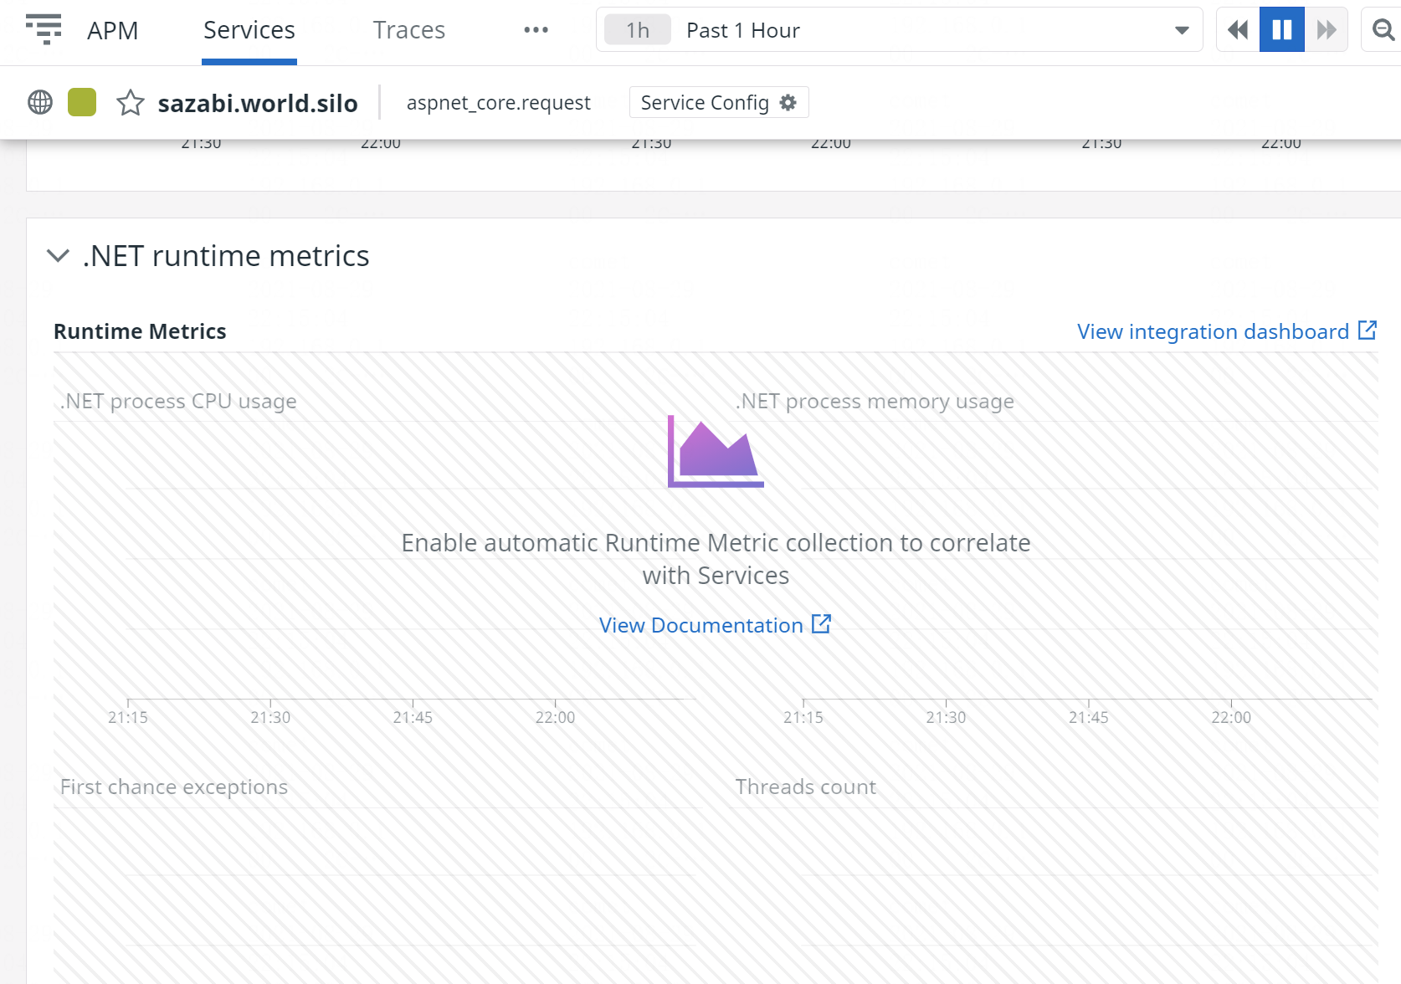Click the .NET runtime metrics heading
Image resolution: width=1401 pixels, height=984 pixels.
point(226,256)
